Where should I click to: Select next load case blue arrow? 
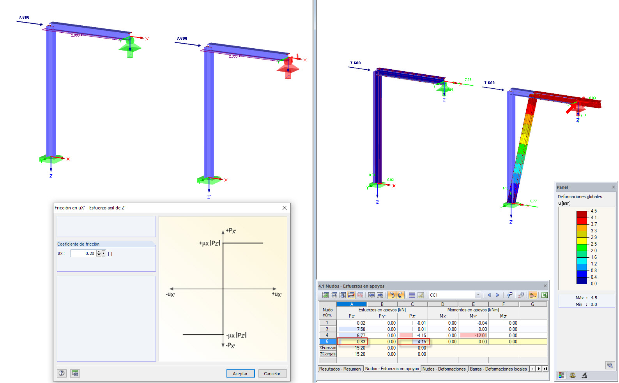(x=498, y=295)
